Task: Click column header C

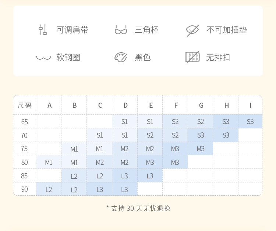Action: pyautogui.click(x=100, y=105)
